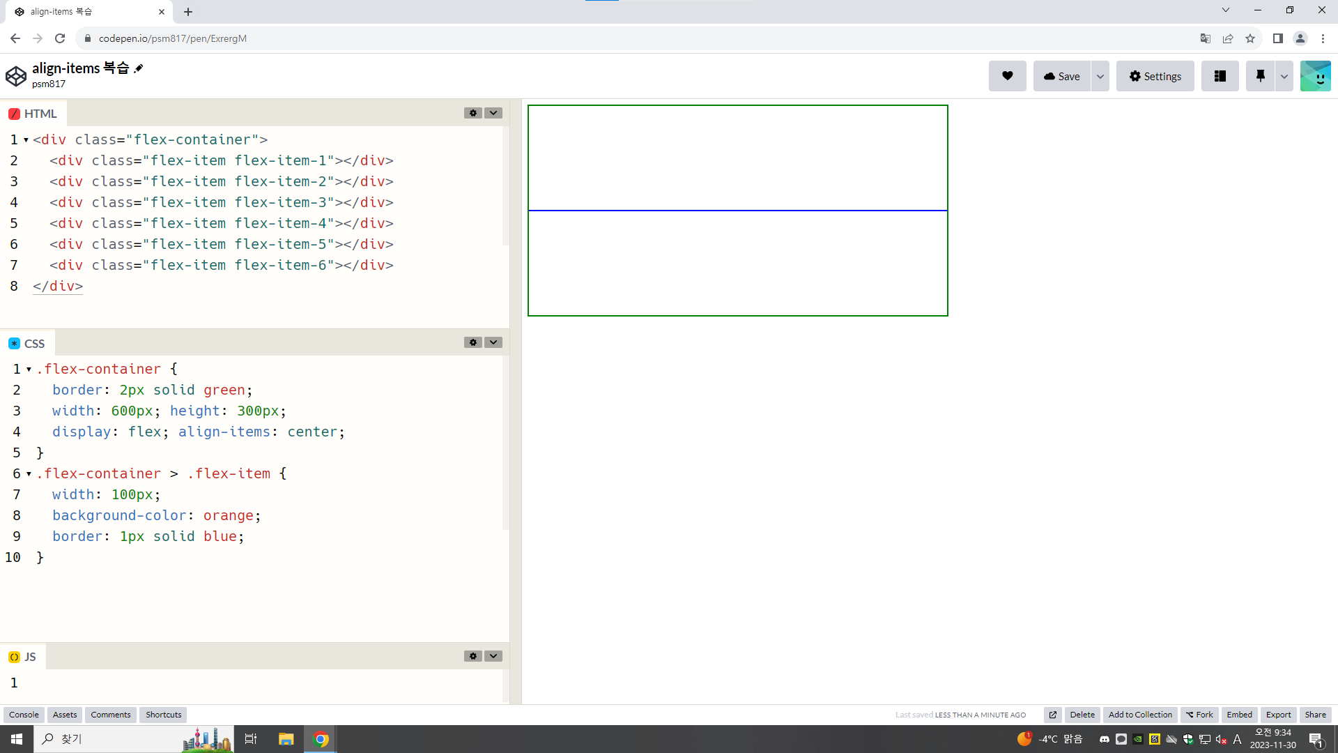Open the Console tab
The width and height of the screenshot is (1338, 753).
click(x=24, y=715)
